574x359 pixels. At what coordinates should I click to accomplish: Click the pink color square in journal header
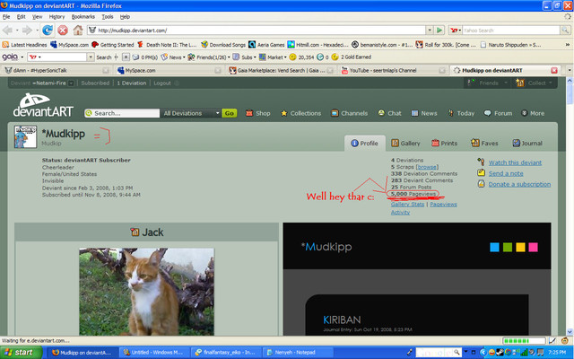pyautogui.click(x=534, y=247)
